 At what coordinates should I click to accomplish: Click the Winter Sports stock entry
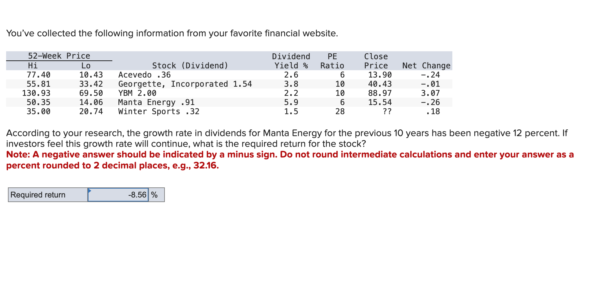pyautogui.click(x=158, y=111)
